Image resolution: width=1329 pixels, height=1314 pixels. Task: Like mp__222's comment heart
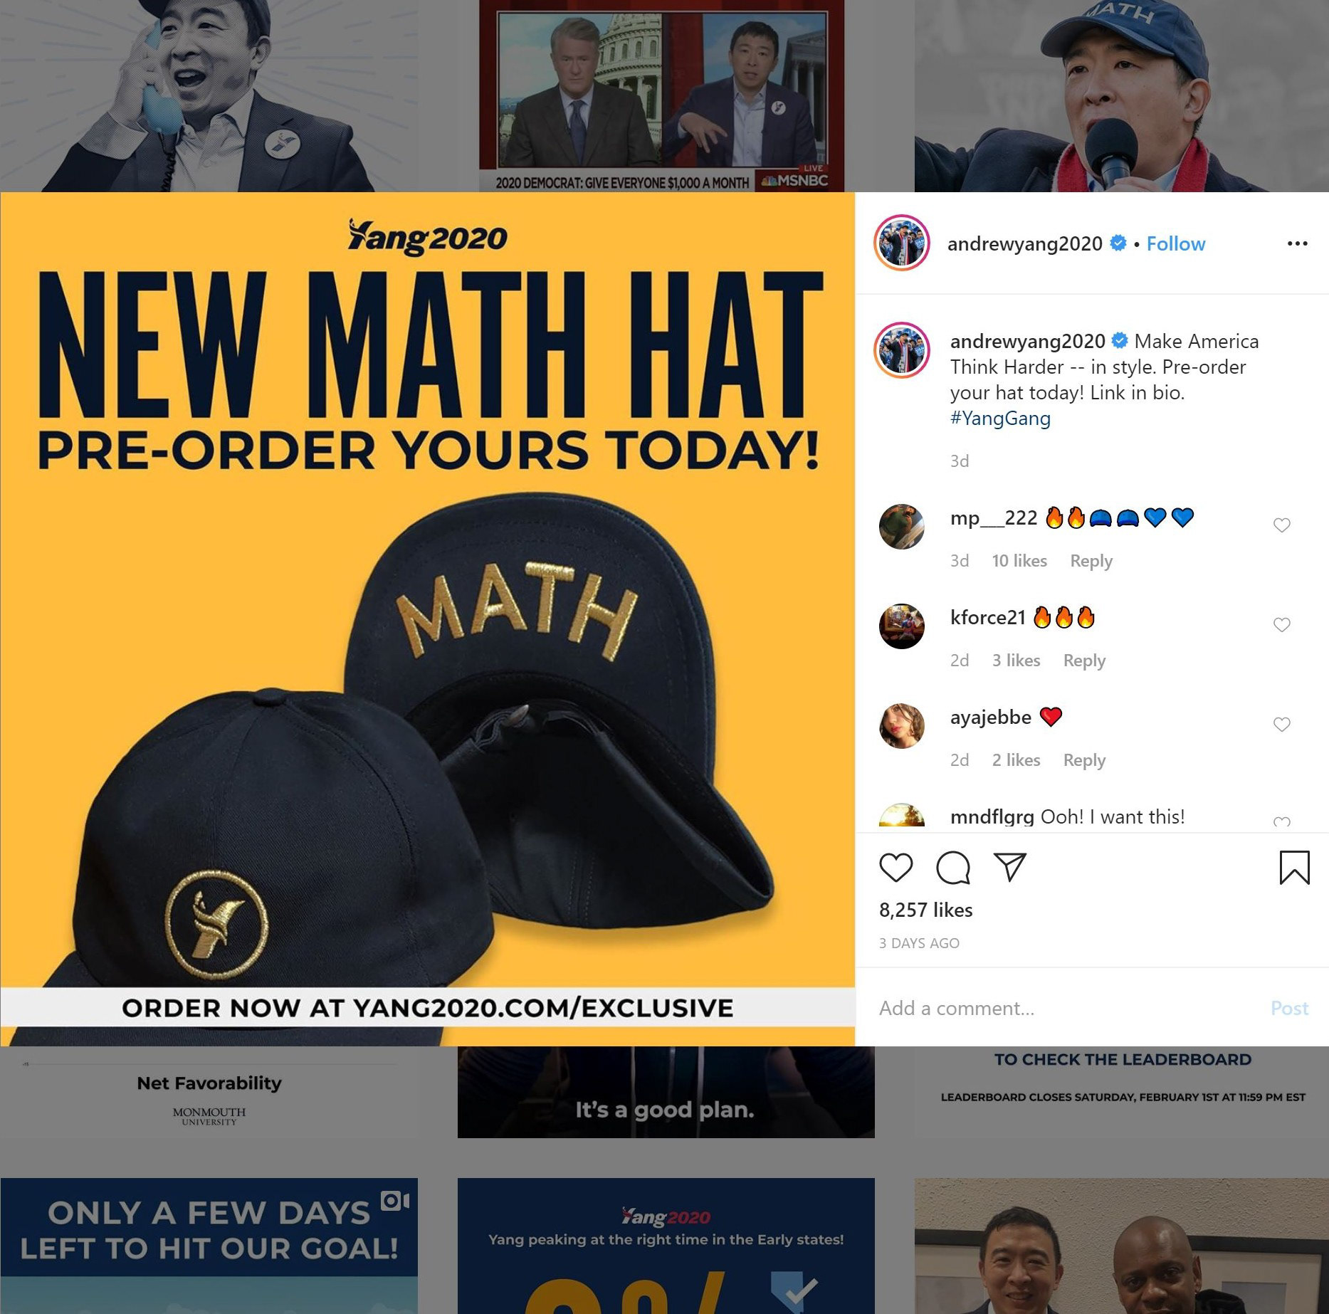point(1281,525)
